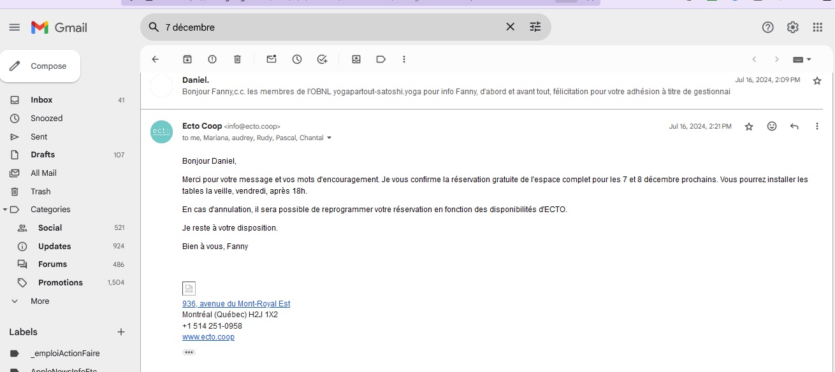The width and height of the screenshot is (835, 372).
Task: Click the Compose button
Action: tap(40, 66)
